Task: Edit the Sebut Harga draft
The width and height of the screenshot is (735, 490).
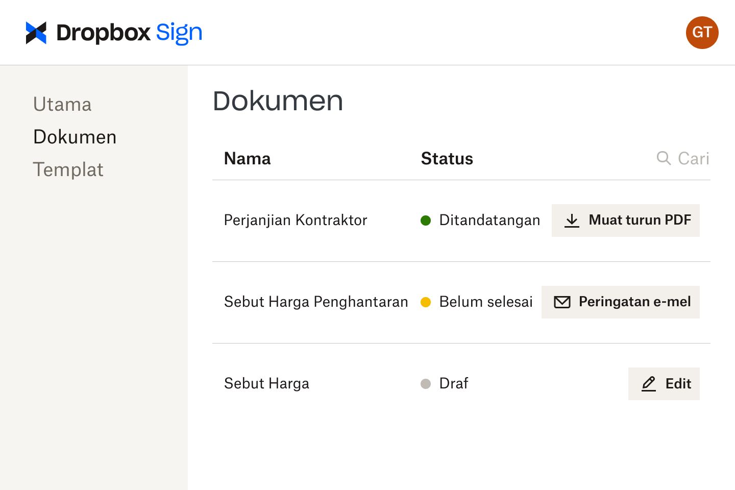Action: pyautogui.click(x=664, y=384)
